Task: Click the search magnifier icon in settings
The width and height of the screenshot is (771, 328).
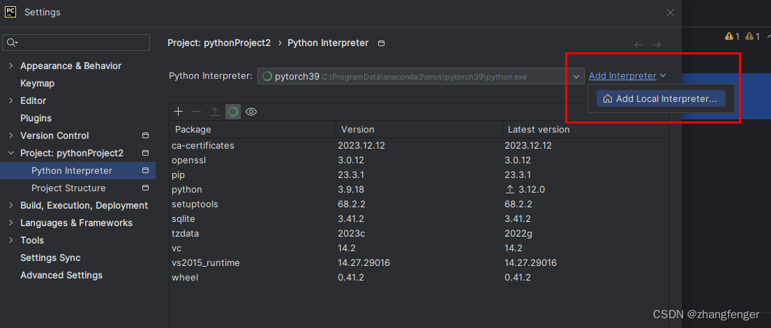Action: pos(12,43)
